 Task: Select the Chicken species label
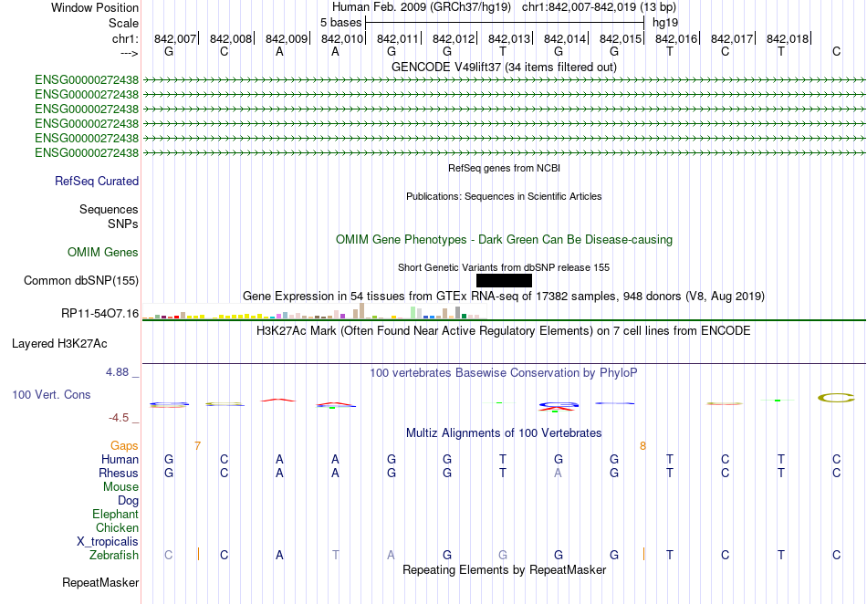(x=117, y=527)
